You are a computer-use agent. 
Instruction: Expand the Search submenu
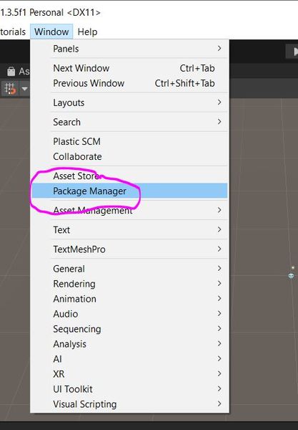[x=129, y=122]
